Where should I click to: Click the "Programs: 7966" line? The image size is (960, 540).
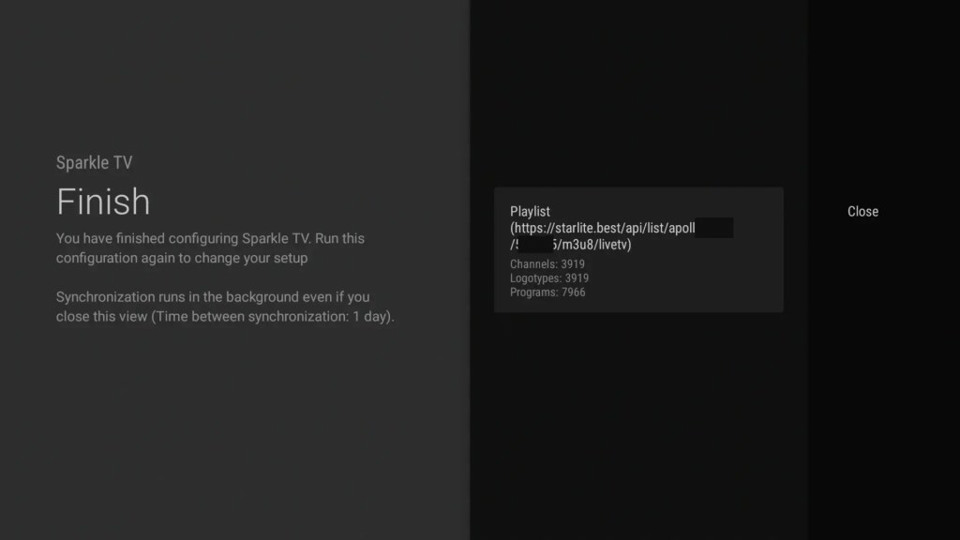[547, 292]
